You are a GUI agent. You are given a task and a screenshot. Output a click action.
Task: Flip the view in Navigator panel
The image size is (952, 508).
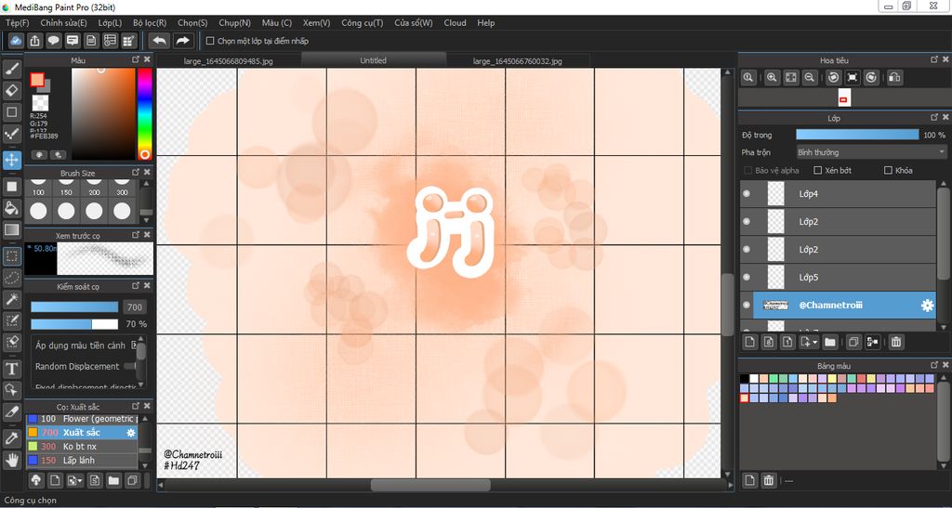coord(895,78)
